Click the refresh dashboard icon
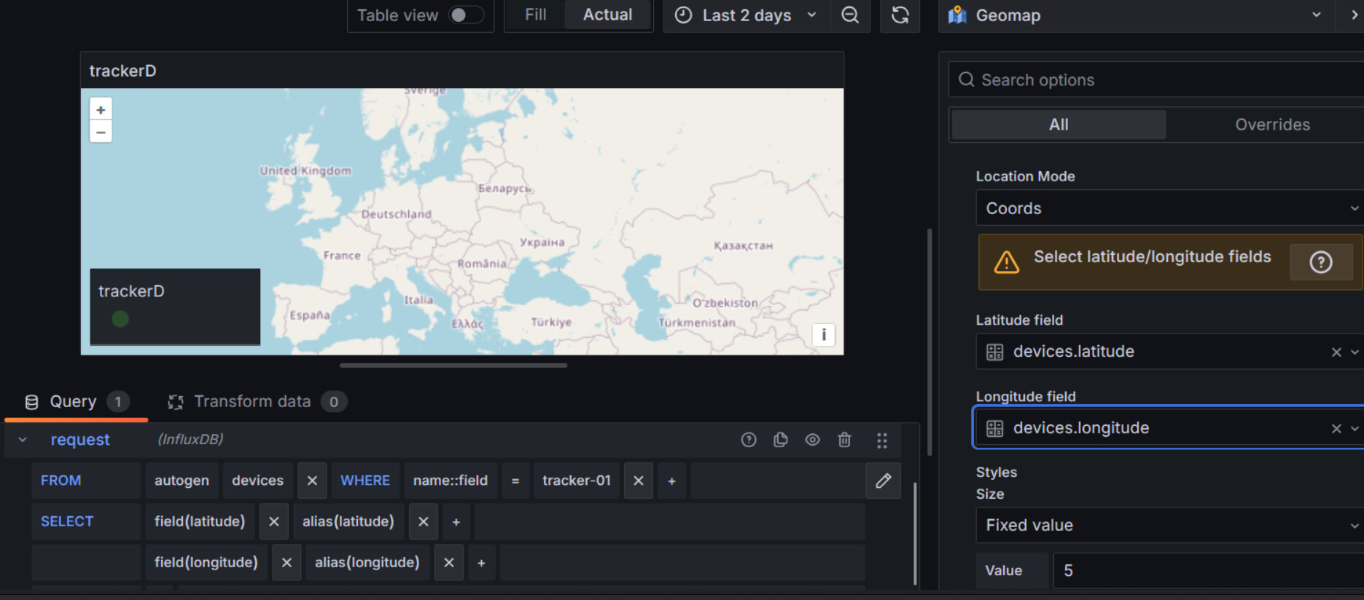1364x600 pixels. click(x=900, y=15)
